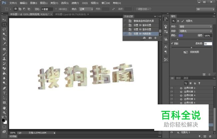Screen dimensions: 217x139
Task: Switch to the Channels tab beside 3D
Action: click(186, 78)
